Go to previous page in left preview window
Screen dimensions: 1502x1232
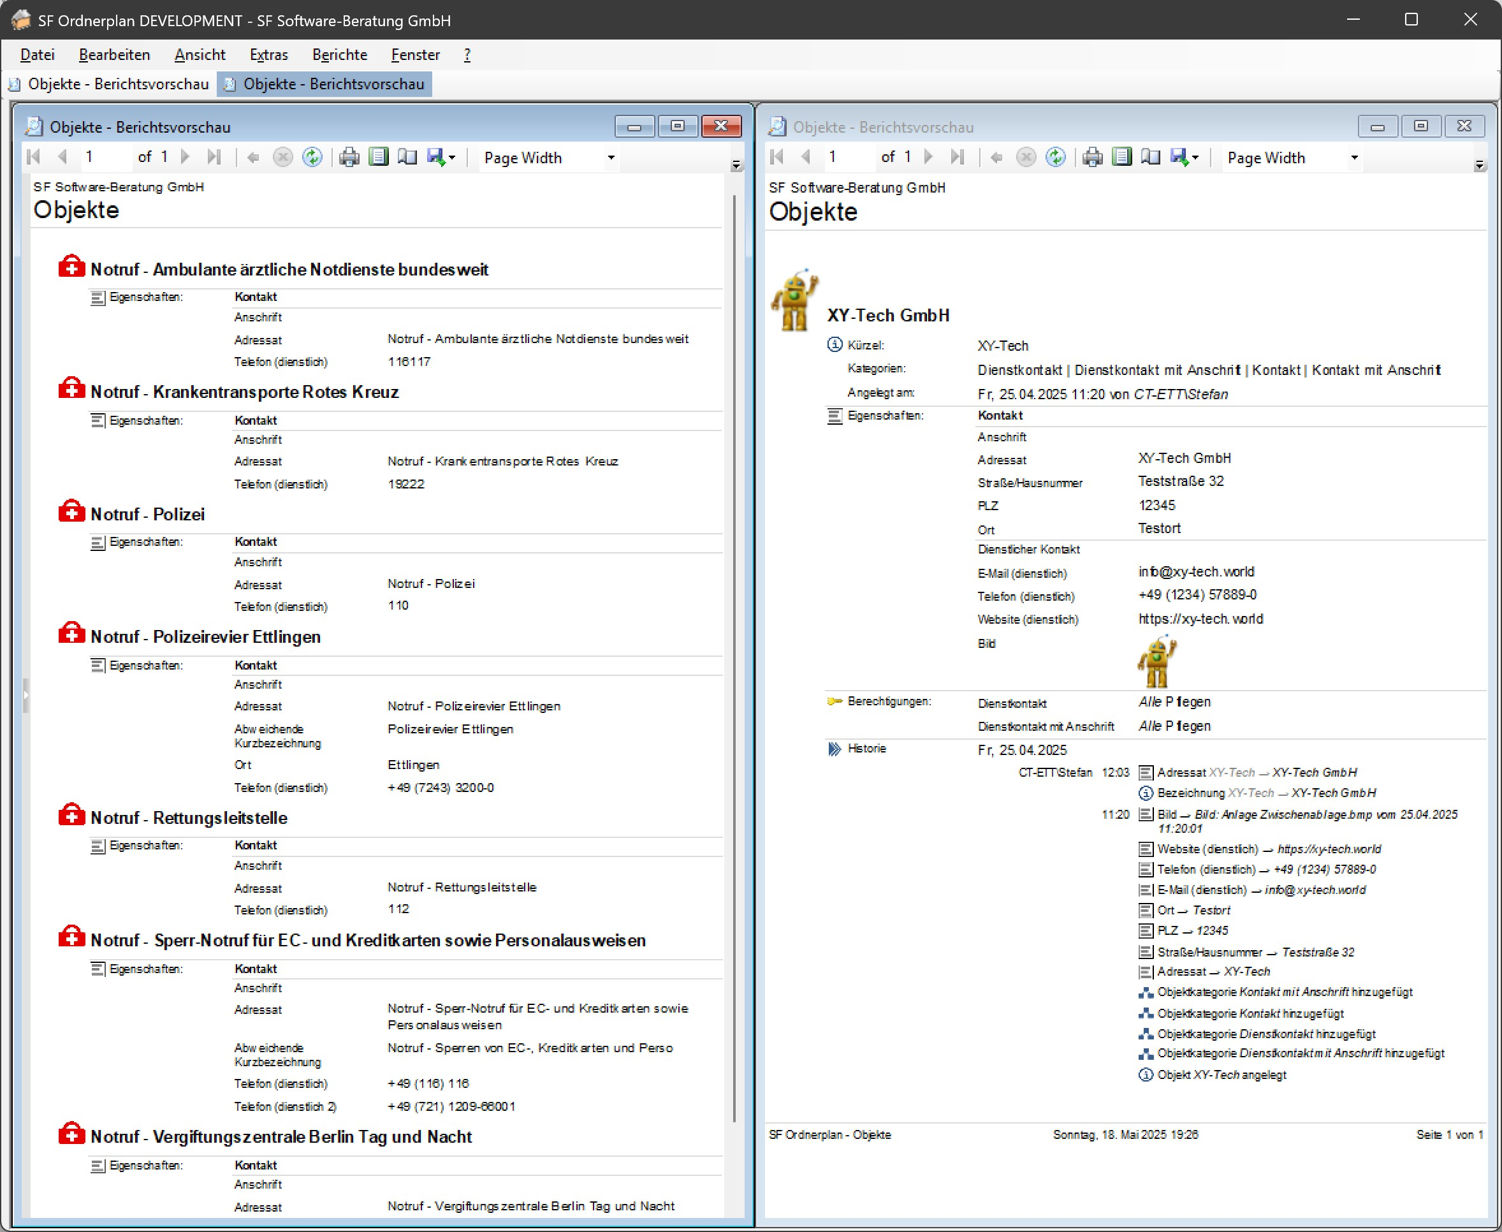click(x=62, y=157)
